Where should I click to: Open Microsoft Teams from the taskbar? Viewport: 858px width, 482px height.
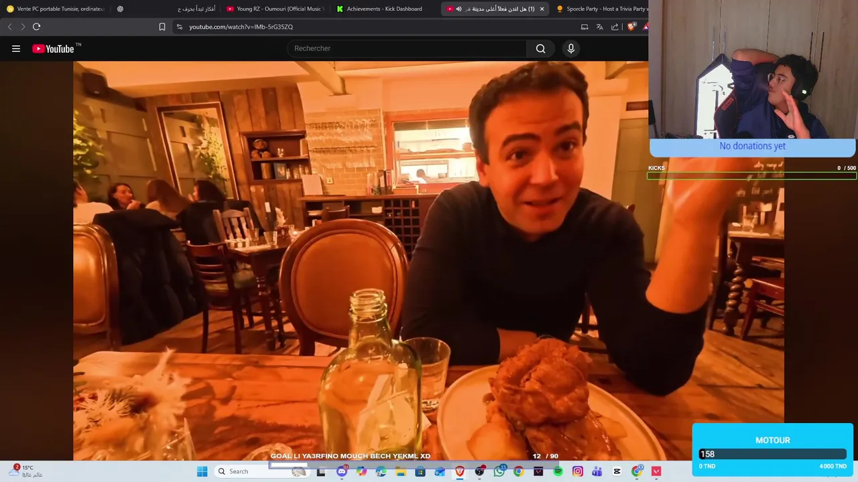pos(597,471)
